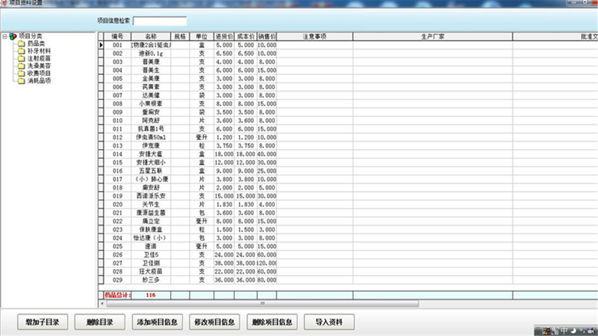The image size is (598, 336).
Task: Select the 洗澡美容 category folder
Action: coord(39,66)
